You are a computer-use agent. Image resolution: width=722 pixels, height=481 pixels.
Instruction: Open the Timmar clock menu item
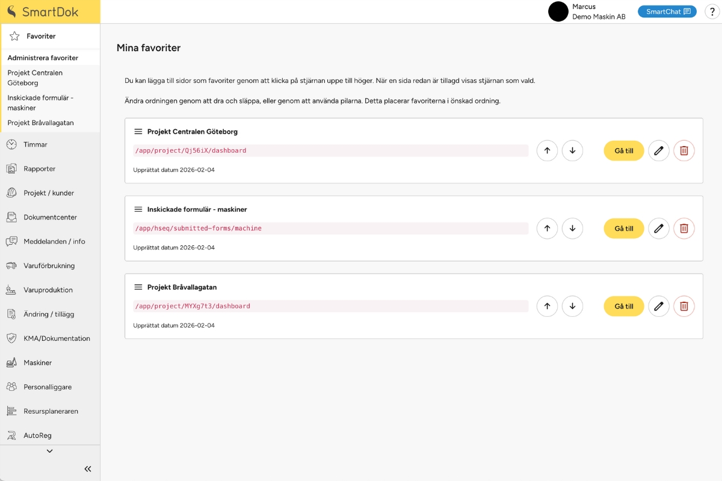click(x=35, y=144)
